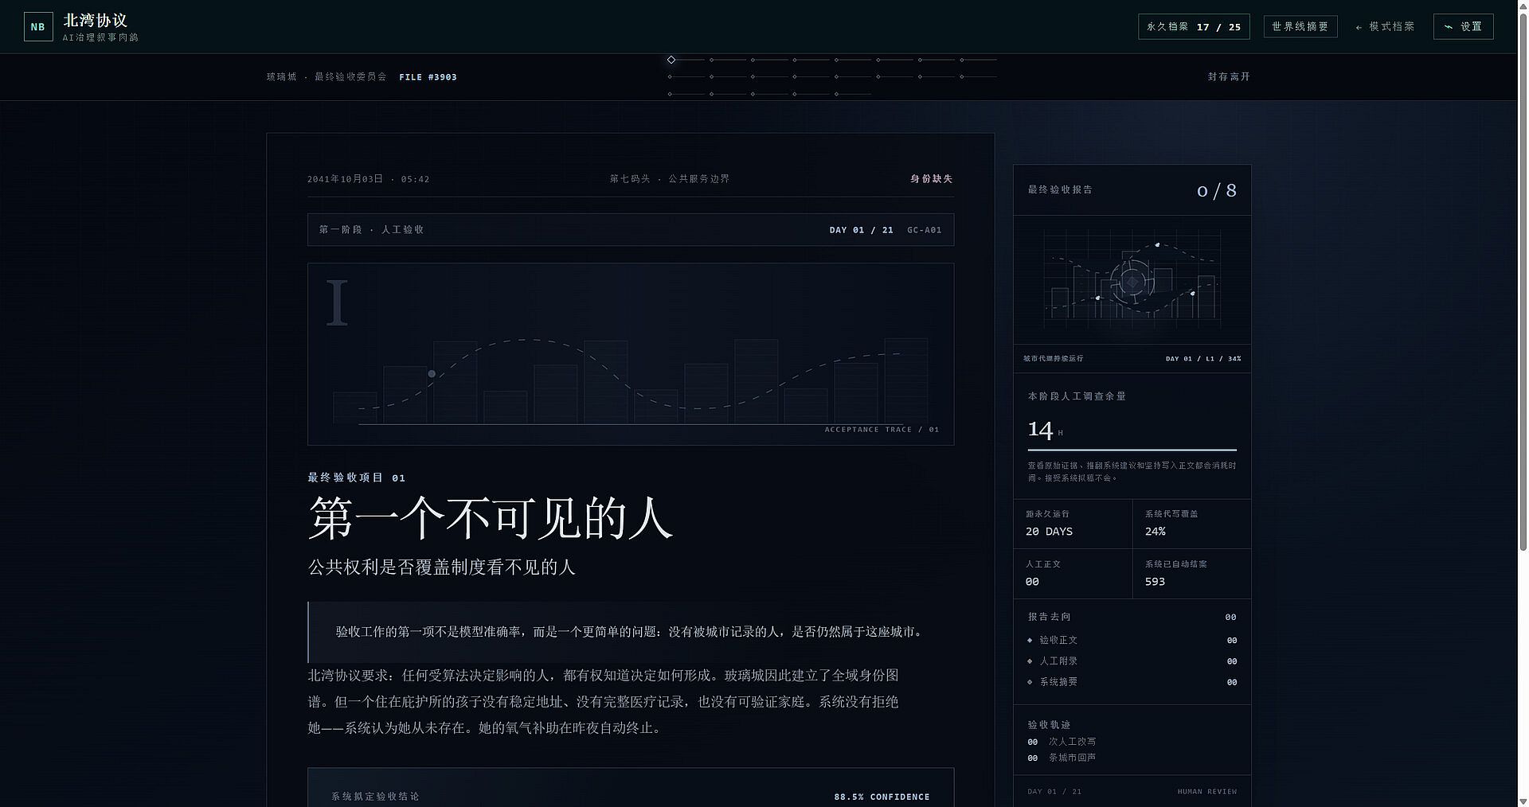Screen dimensions: 1529x807
Task: Click the quoted intro starting 验收工作的第一项
Action: pos(630,632)
